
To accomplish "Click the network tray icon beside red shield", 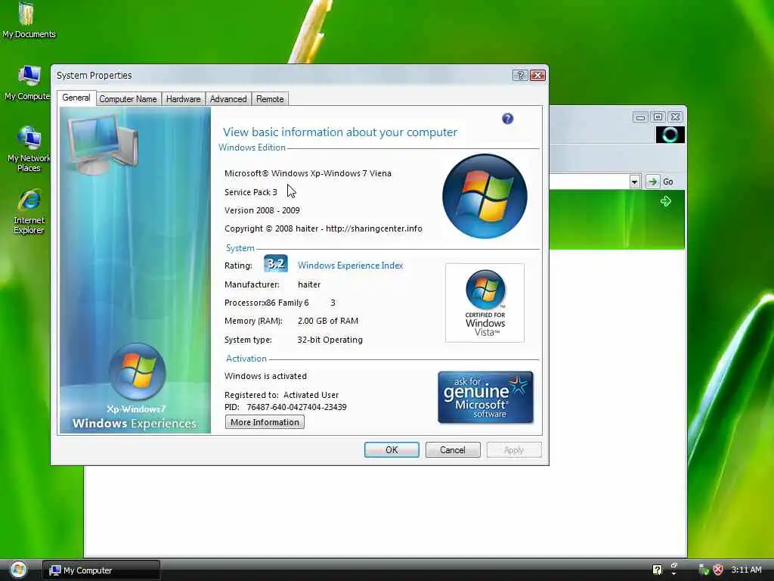I will [x=704, y=570].
